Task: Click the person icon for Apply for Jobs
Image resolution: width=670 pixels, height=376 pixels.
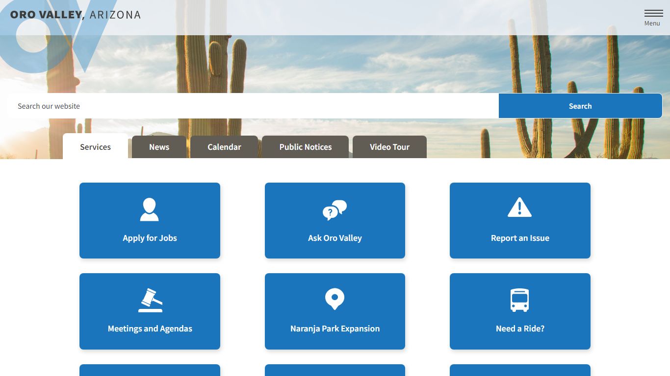Action: point(149,210)
